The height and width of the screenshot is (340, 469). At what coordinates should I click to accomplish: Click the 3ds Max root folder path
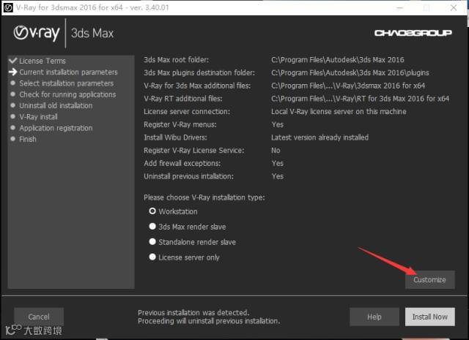click(x=338, y=60)
